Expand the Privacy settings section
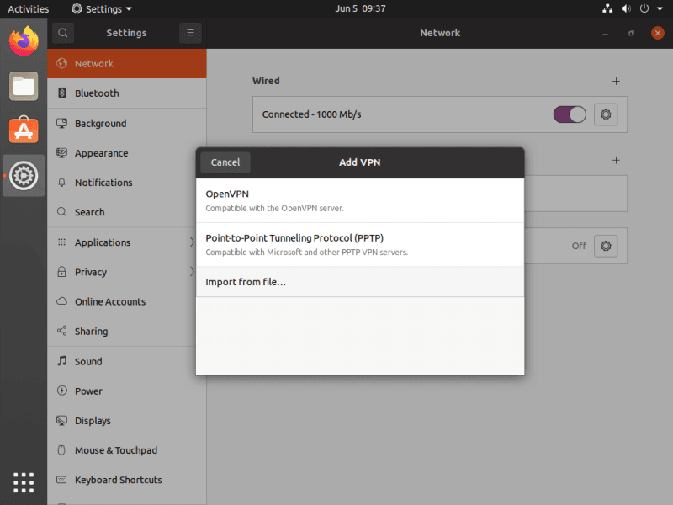 pyautogui.click(x=126, y=272)
